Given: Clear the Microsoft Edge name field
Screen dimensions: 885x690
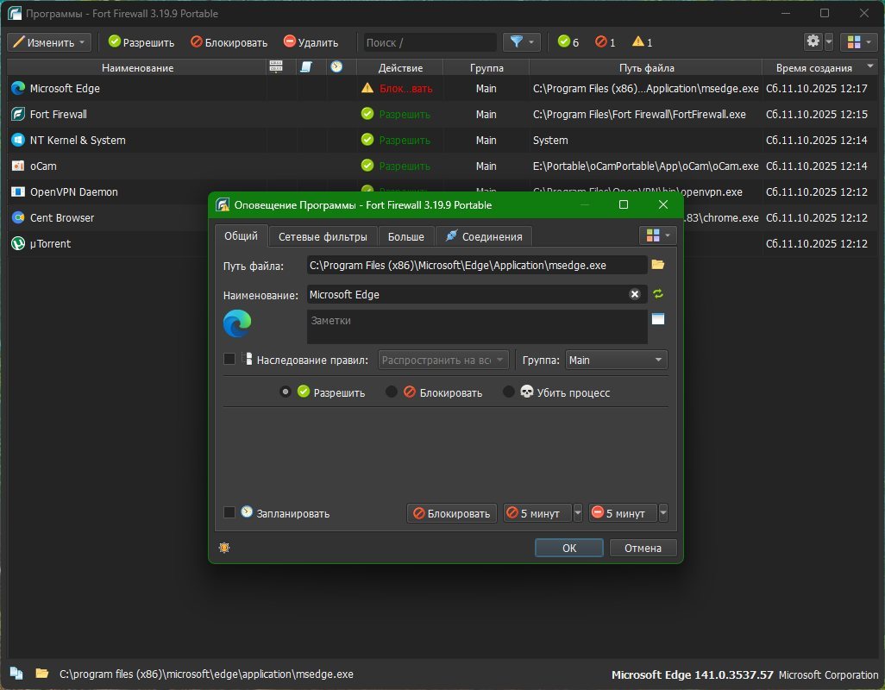Looking at the screenshot, I should (635, 294).
